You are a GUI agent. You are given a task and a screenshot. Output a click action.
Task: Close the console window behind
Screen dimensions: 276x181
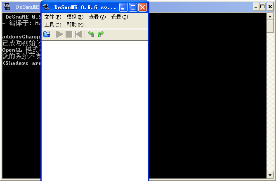[x=270, y=7]
